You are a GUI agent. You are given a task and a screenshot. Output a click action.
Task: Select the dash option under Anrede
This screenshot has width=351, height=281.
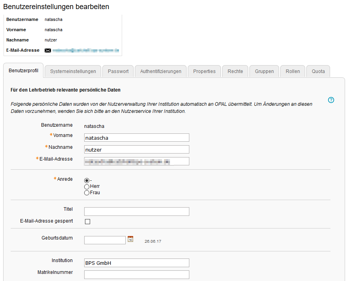click(x=87, y=180)
